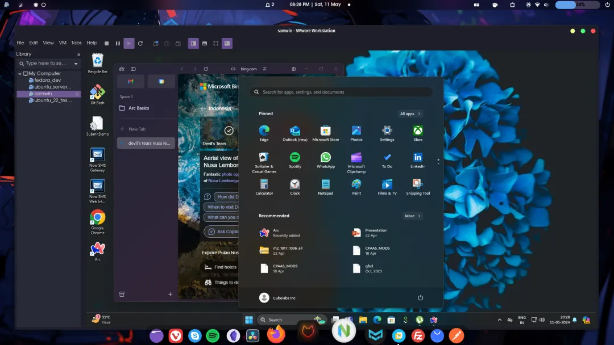614x345 pixels.
Task: Open Solitaire & Casual Games
Action: [264, 162]
